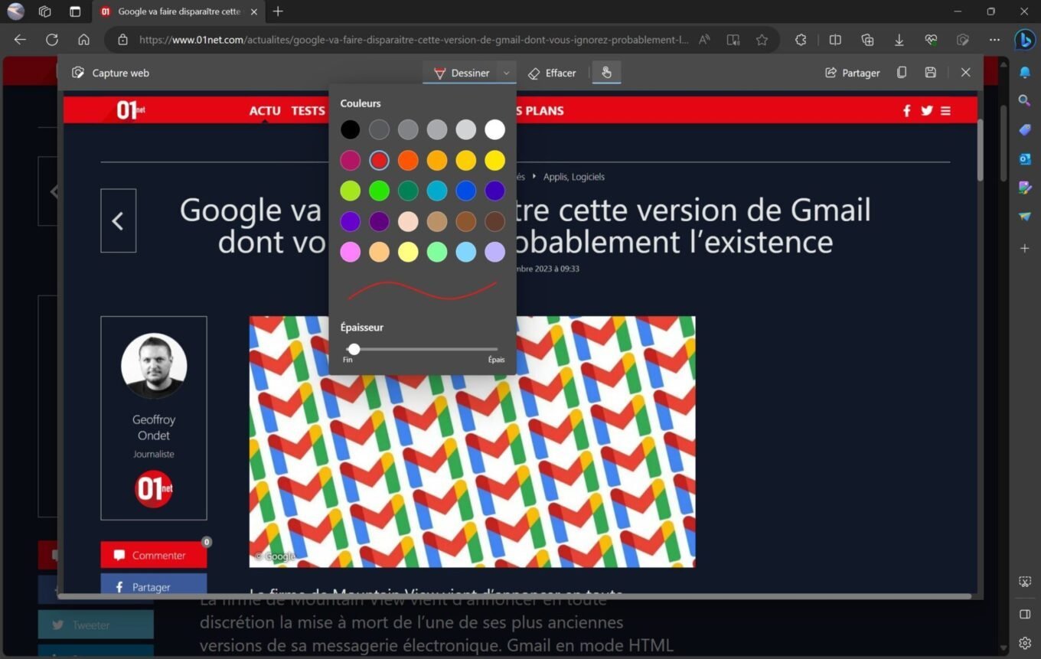This screenshot has height=659, width=1041.
Task: Copy the web capture to clipboard
Action: (x=902, y=72)
